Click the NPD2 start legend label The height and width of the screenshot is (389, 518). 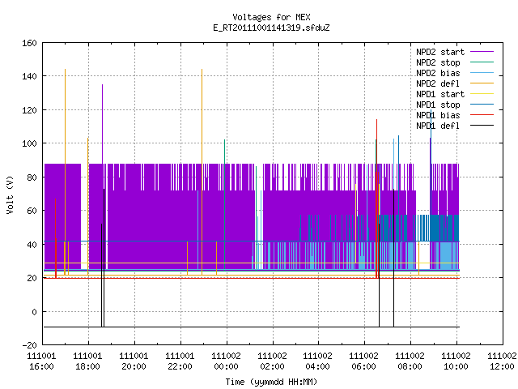click(x=440, y=52)
